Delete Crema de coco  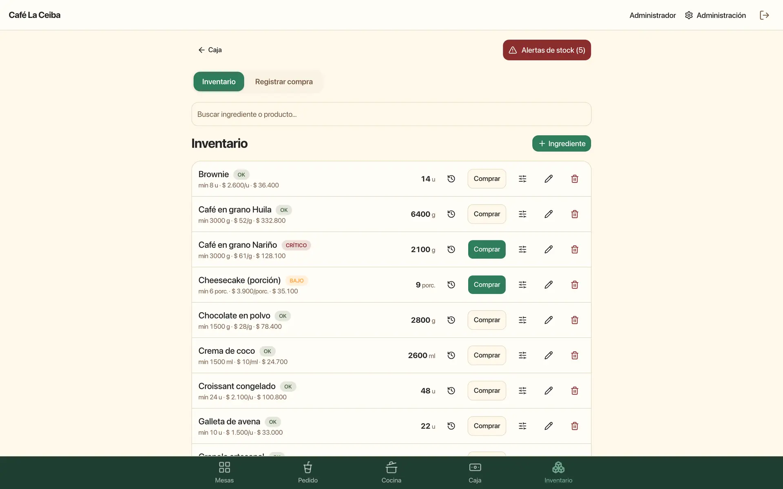pos(575,355)
